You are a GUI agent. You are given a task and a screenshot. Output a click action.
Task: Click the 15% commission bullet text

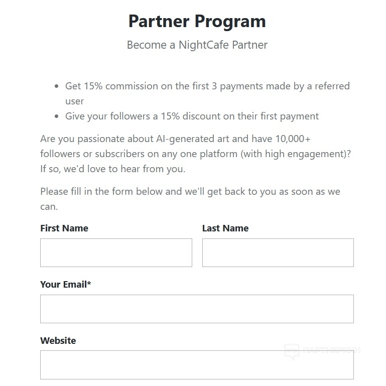click(207, 86)
